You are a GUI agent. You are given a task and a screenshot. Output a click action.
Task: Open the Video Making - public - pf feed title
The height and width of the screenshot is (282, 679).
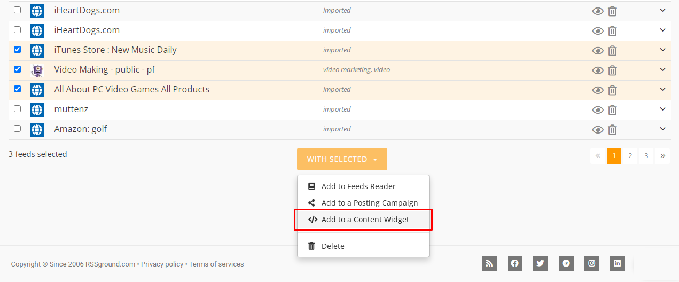pyautogui.click(x=105, y=69)
